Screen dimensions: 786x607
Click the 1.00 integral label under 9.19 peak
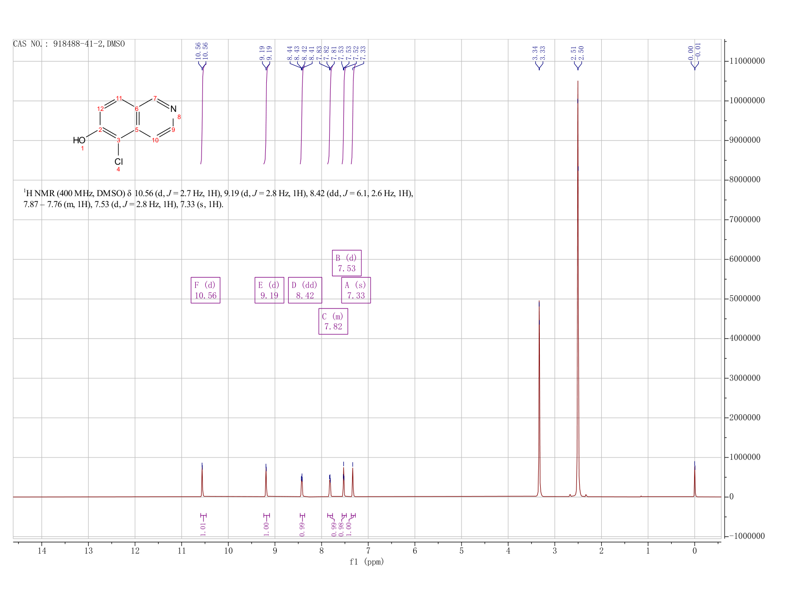coord(266,528)
